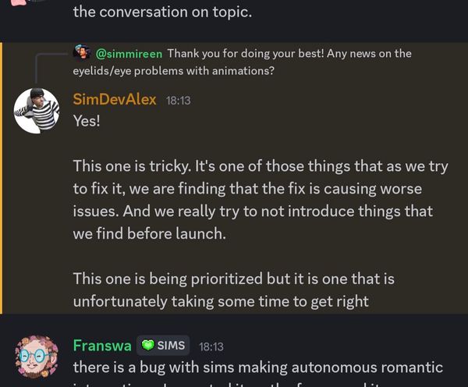Click the 18:13 timestamp beside Franswa's SIMS tag

(211, 346)
